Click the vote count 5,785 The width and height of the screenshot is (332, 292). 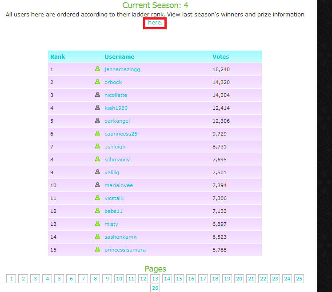click(x=220, y=250)
